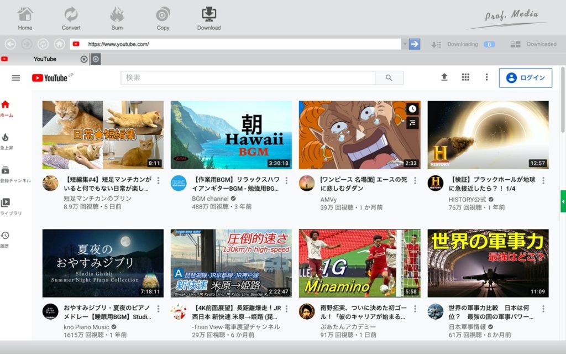The image size is (566, 354).
Task: Expand the URL history dropdown arrow
Action: pyautogui.click(x=405, y=44)
